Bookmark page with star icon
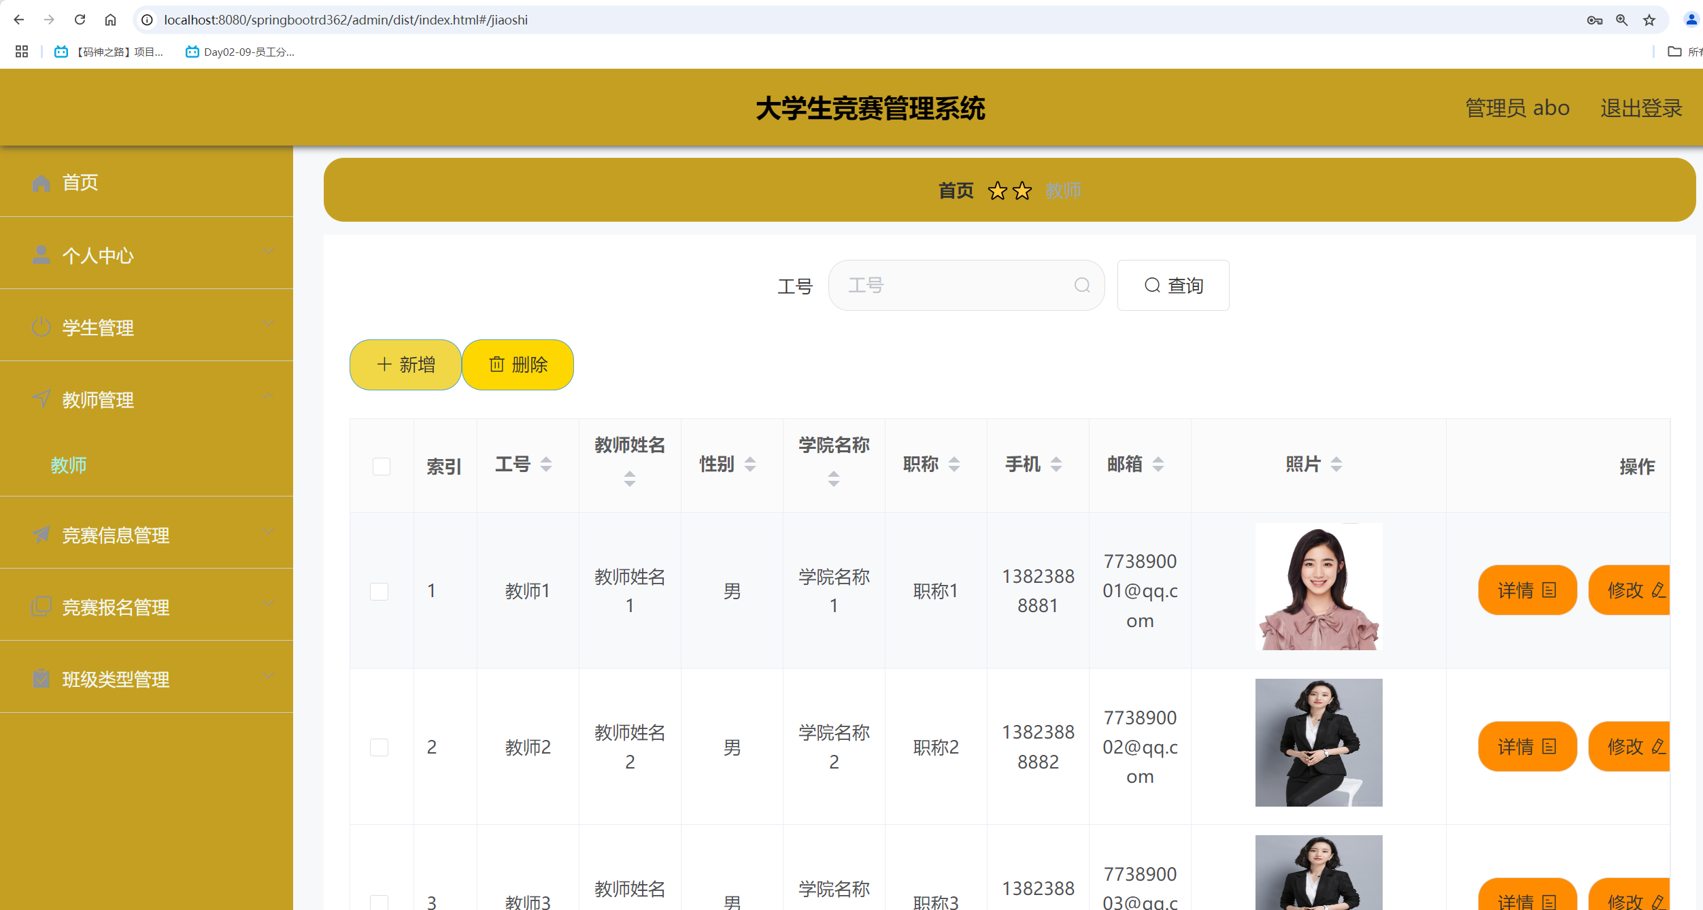Viewport: 1703px width, 910px height. (1649, 20)
